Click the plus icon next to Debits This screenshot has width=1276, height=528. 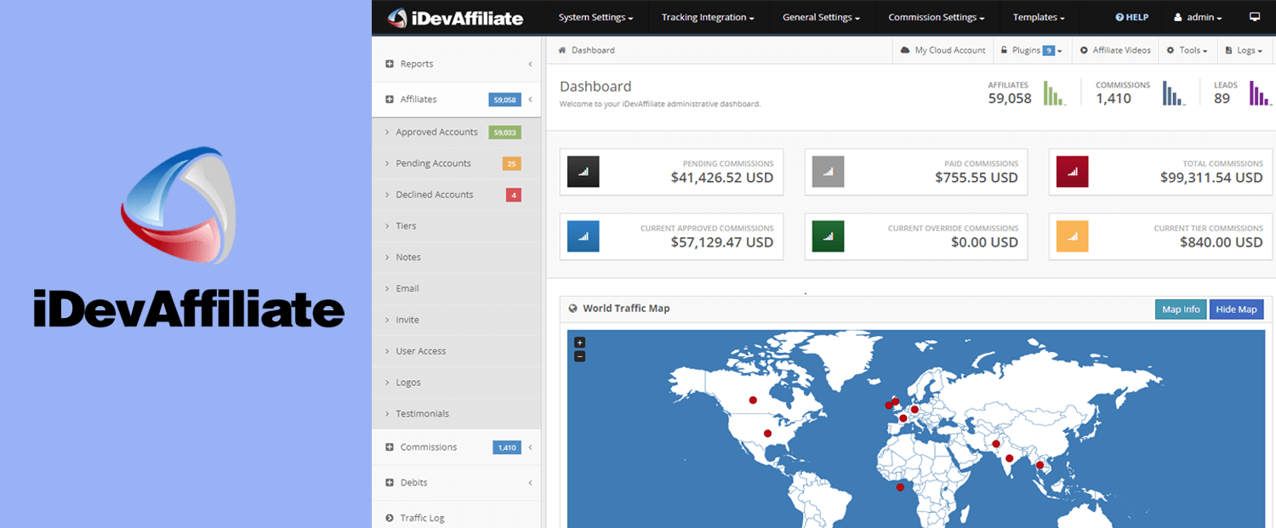coord(390,483)
